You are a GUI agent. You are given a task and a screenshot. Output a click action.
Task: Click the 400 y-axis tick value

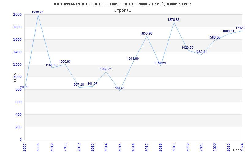click(18, 114)
